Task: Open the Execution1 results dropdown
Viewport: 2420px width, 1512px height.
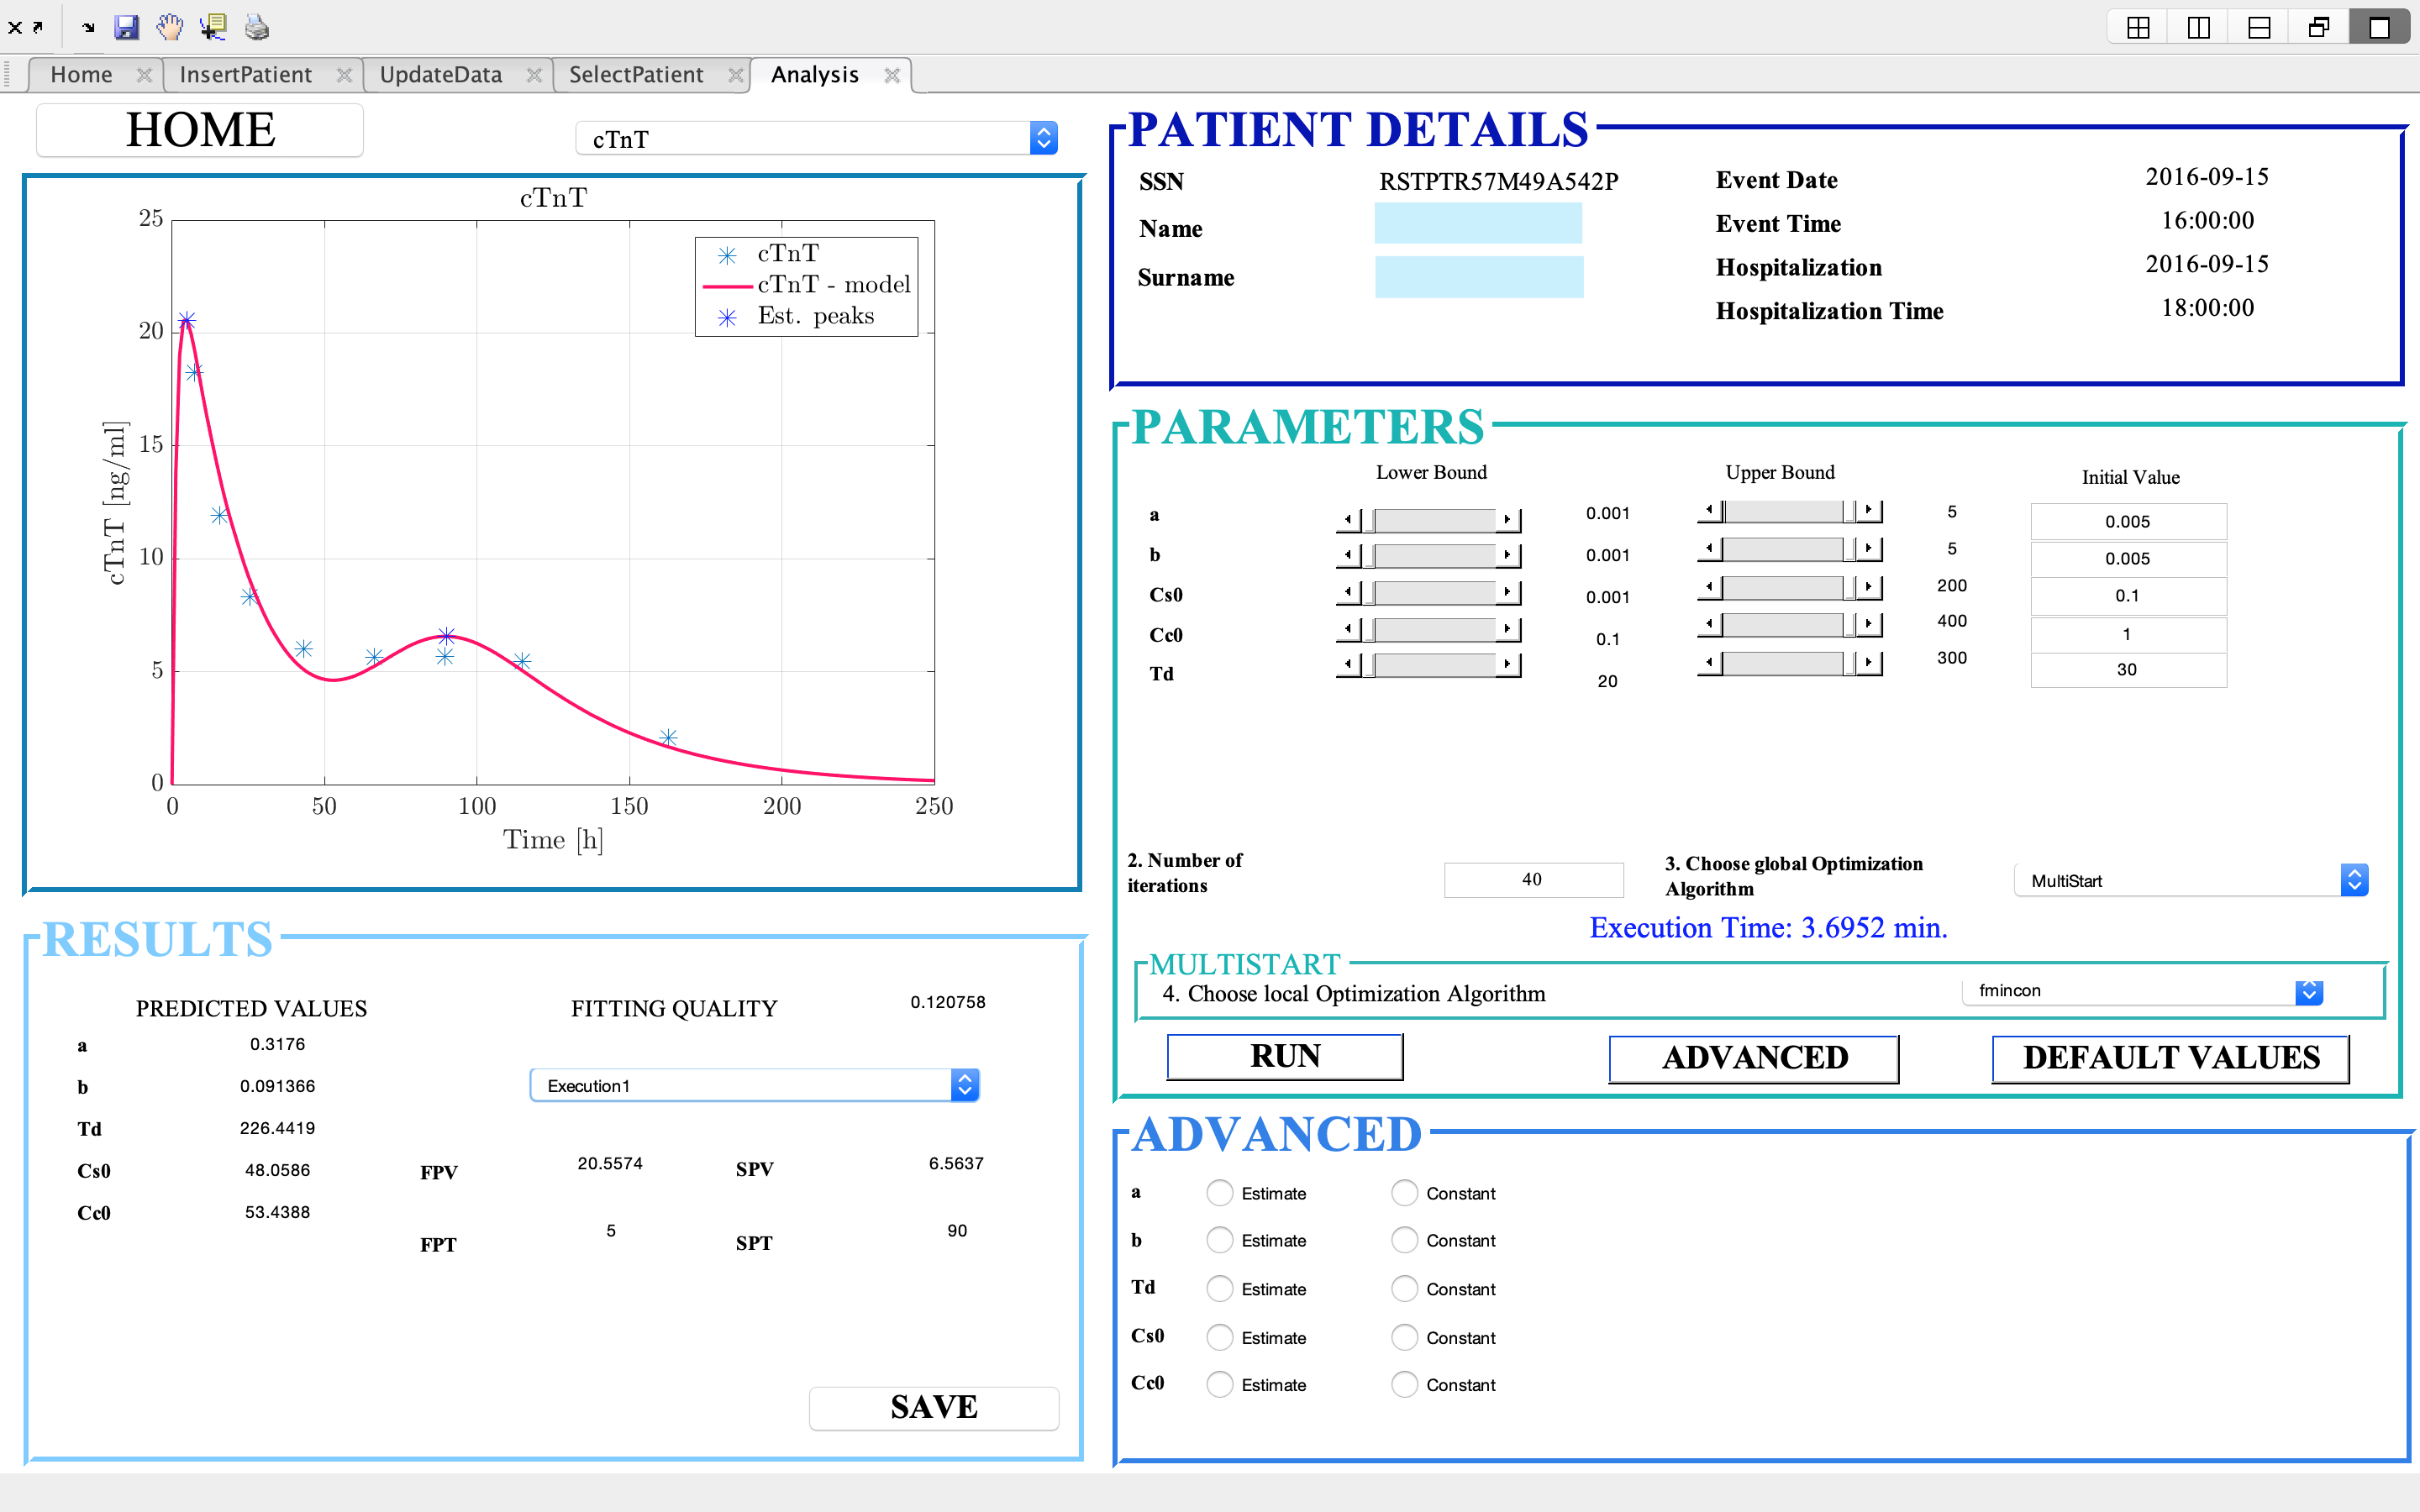Action: (x=754, y=1085)
